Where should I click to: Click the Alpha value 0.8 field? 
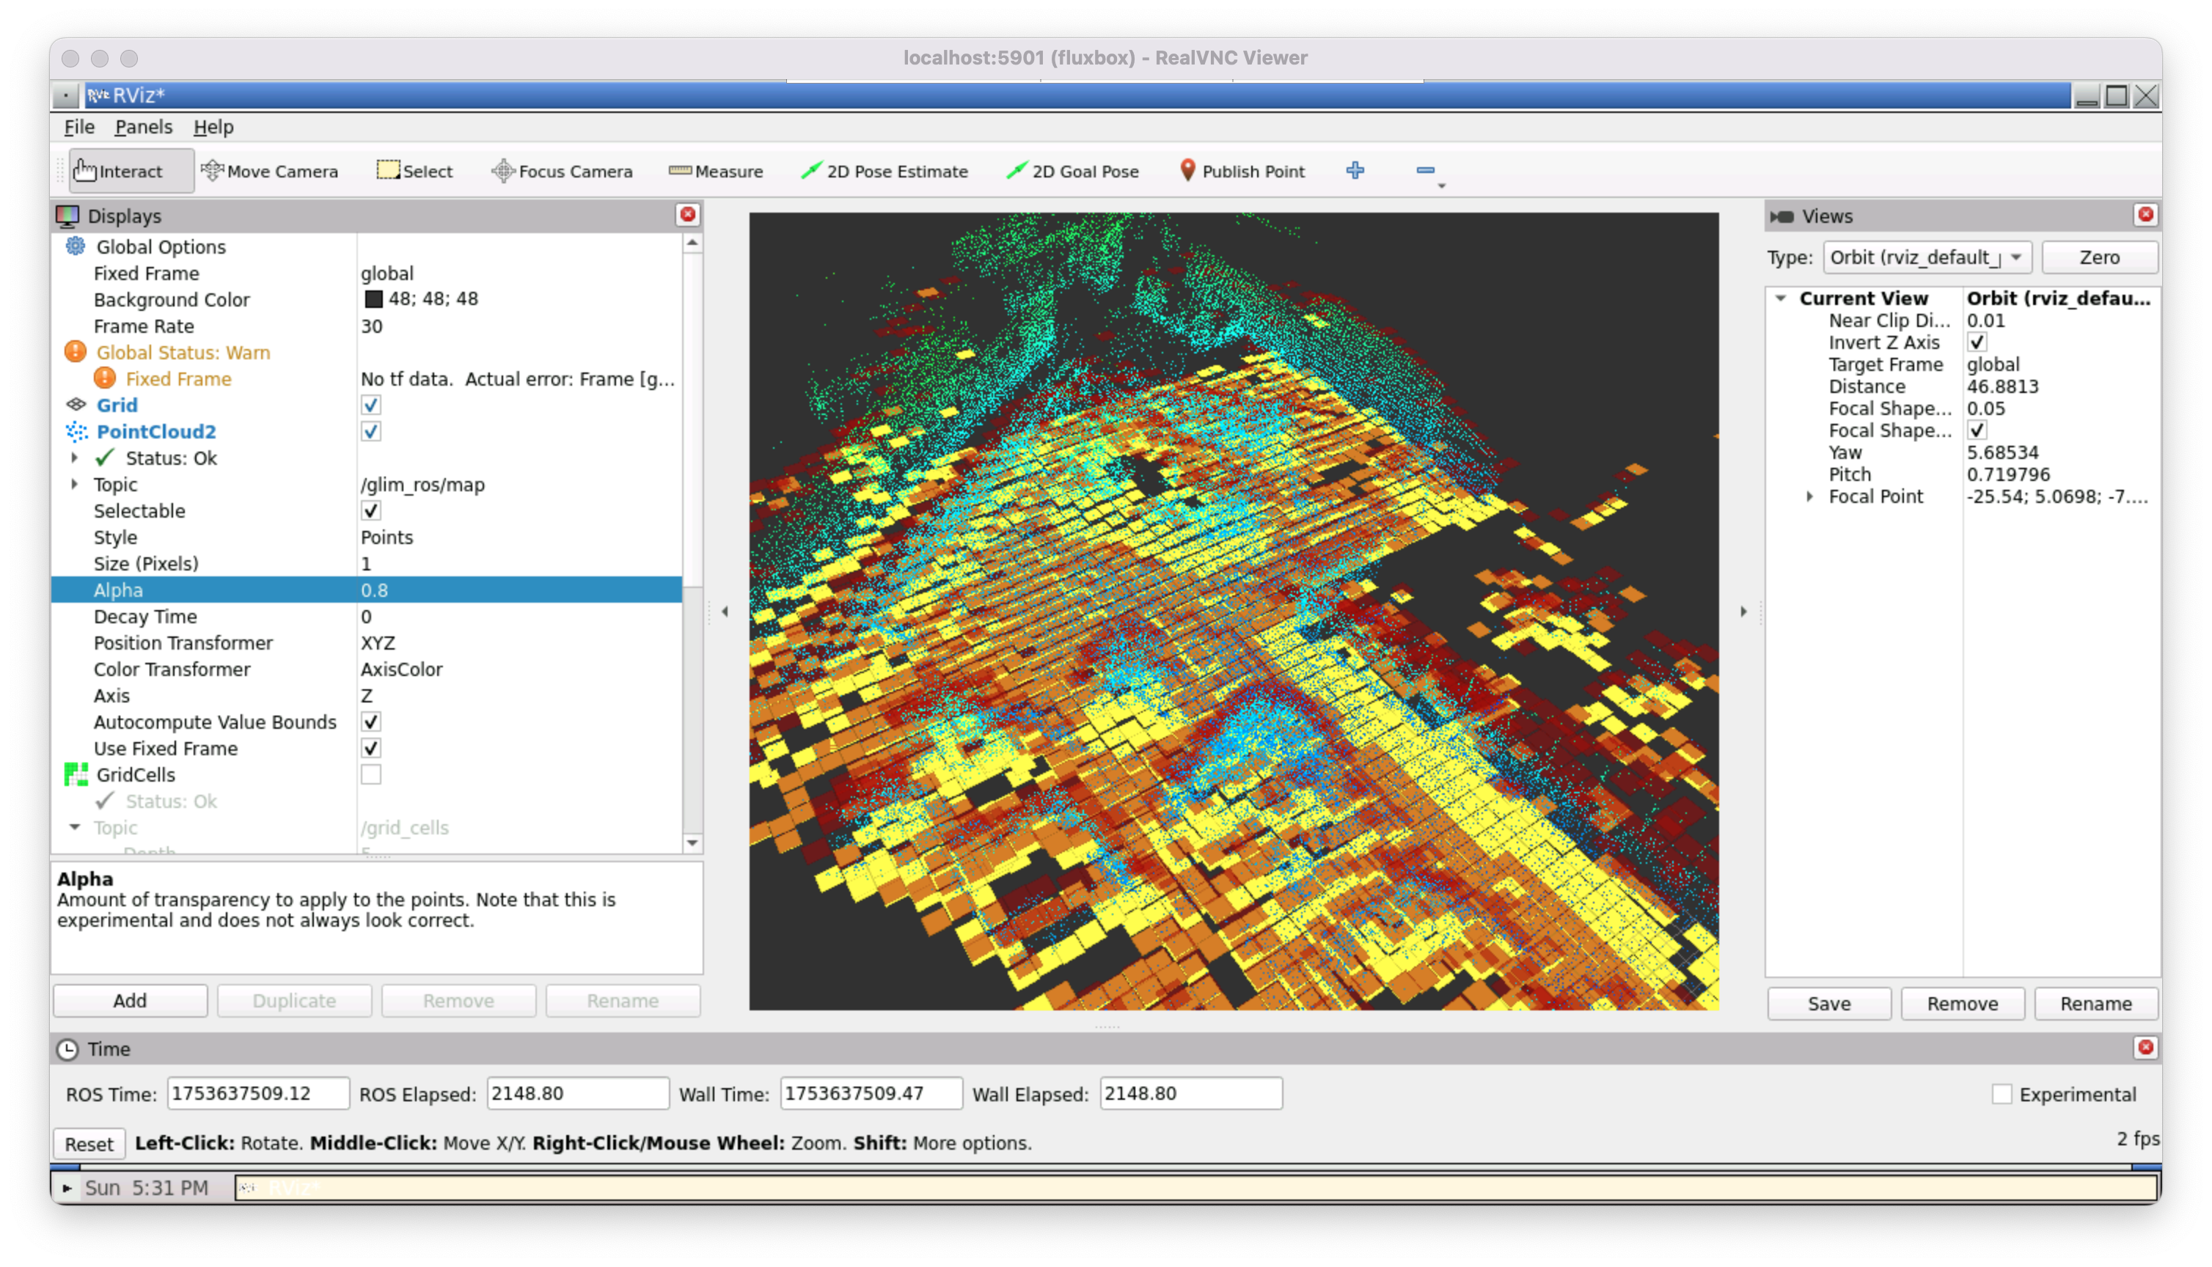[519, 589]
